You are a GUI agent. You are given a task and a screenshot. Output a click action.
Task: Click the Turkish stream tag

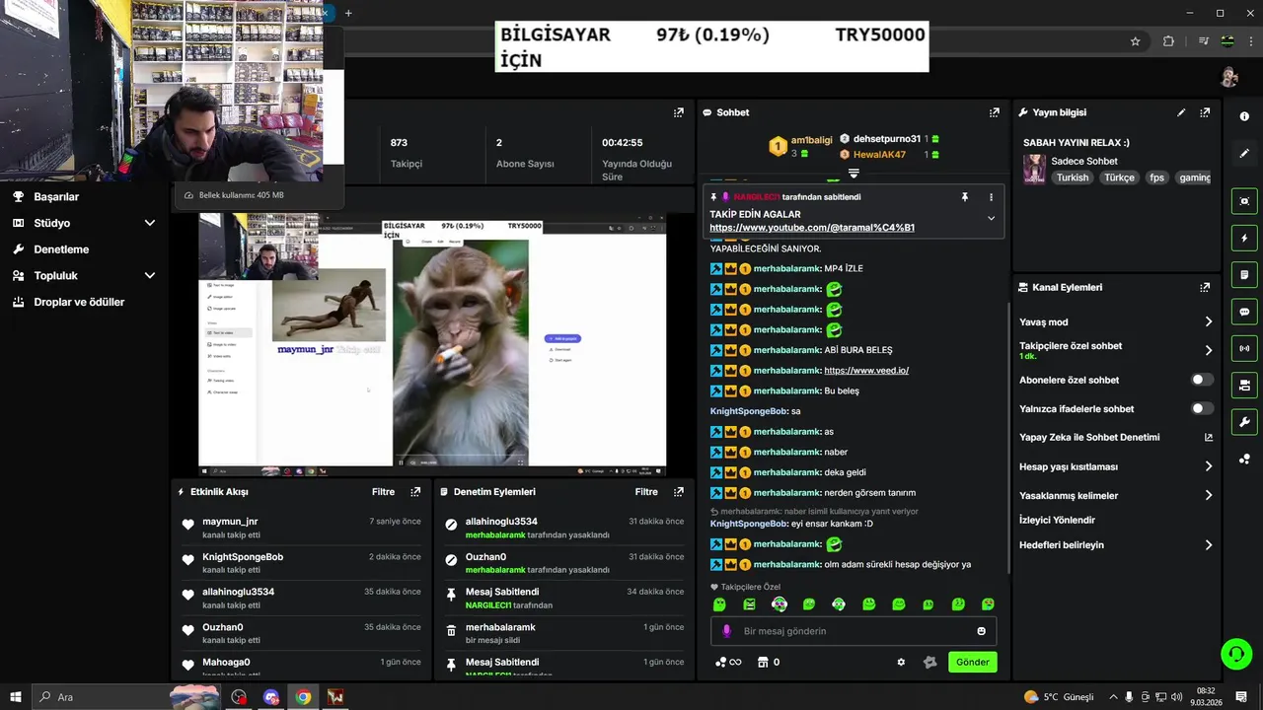[1073, 177]
